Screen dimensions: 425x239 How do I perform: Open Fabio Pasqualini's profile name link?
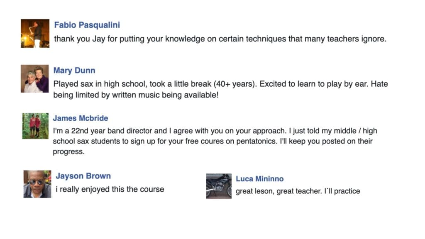[87, 25]
